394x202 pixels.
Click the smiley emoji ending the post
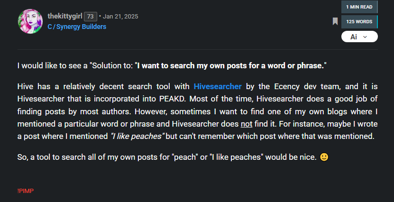(x=324, y=157)
